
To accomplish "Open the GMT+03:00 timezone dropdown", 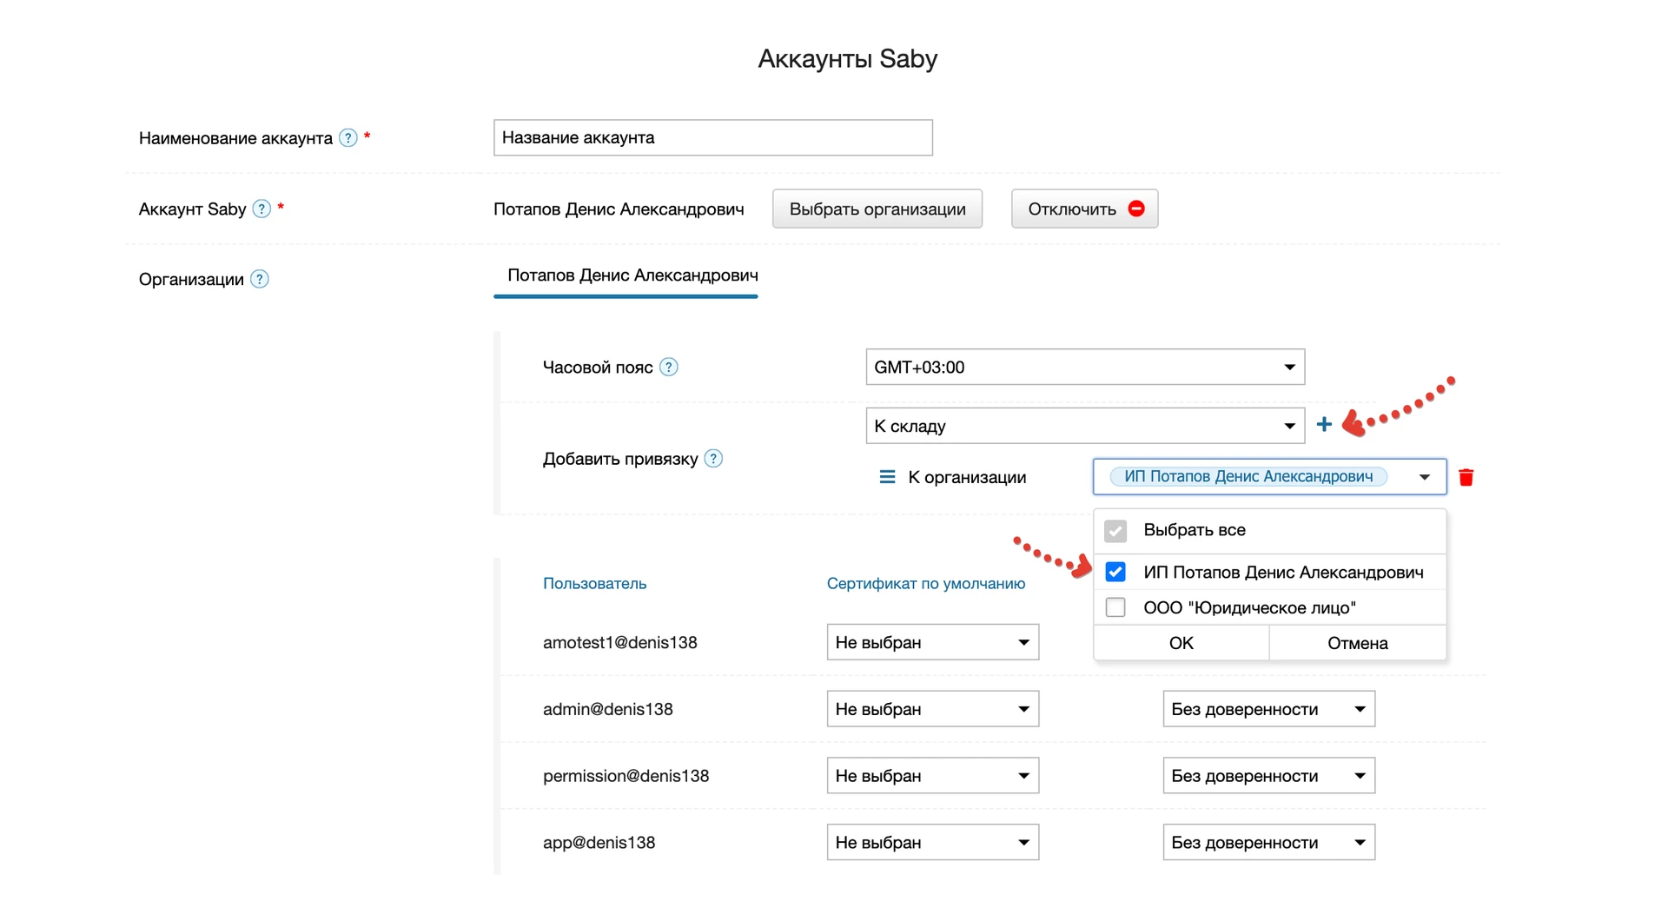I will point(1085,367).
